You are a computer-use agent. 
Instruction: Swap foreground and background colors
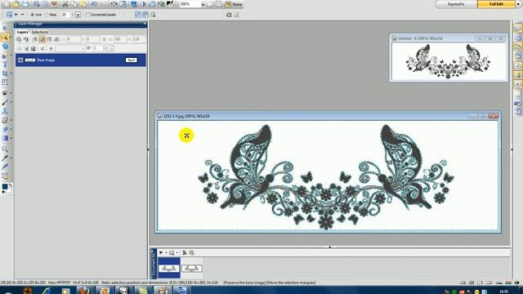click(11, 185)
